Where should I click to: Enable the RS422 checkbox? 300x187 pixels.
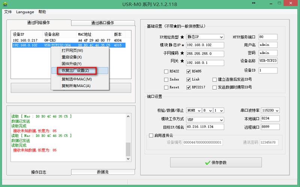166,71
